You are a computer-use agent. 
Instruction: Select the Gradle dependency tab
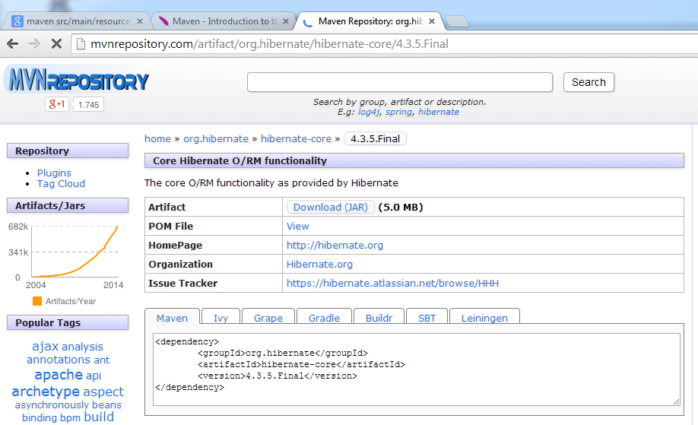(x=324, y=317)
